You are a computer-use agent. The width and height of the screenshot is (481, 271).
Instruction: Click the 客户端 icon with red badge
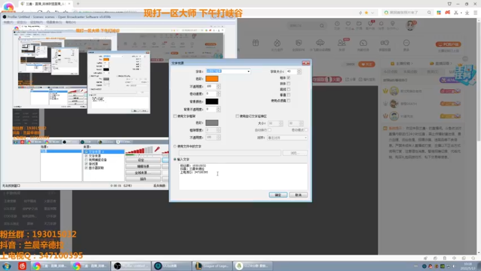click(370, 23)
